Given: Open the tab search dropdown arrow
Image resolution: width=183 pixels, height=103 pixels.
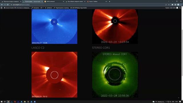Looking at the screenshot, I should point(168,1).
